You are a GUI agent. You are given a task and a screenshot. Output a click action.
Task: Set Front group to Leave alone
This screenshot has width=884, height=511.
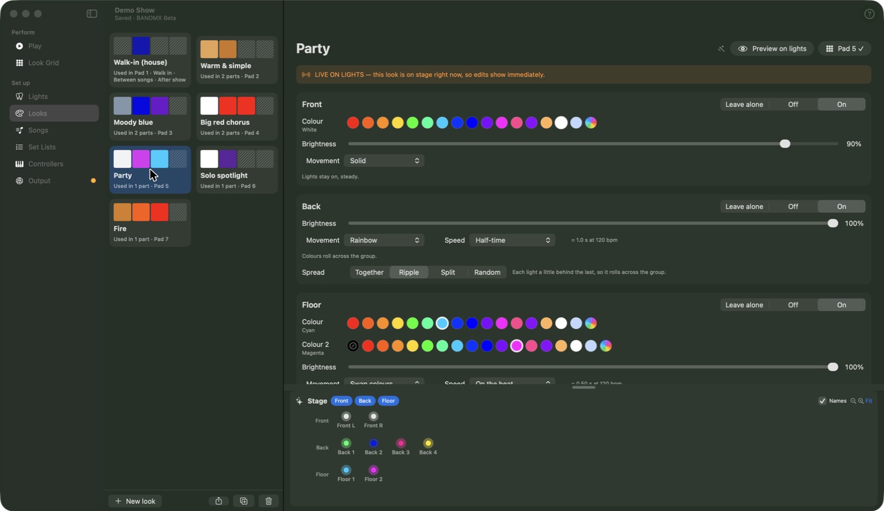744,105
